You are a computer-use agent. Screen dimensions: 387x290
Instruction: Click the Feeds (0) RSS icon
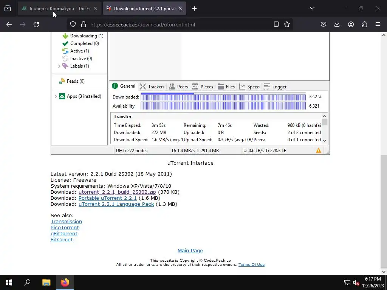62,81
